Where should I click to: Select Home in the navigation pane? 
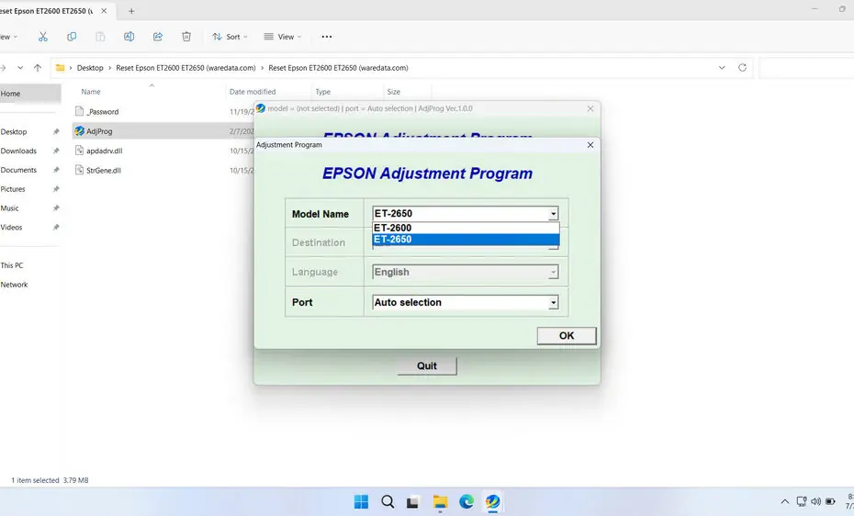coord(30,94)
